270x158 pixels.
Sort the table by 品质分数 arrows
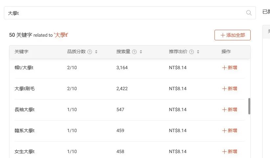pyautogui.click(x=96, y=52)
